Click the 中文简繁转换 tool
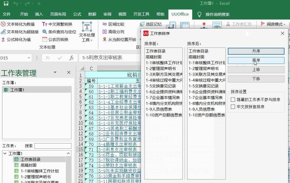The width and height of the screenshot is (290, 183). tap(57, 24)
